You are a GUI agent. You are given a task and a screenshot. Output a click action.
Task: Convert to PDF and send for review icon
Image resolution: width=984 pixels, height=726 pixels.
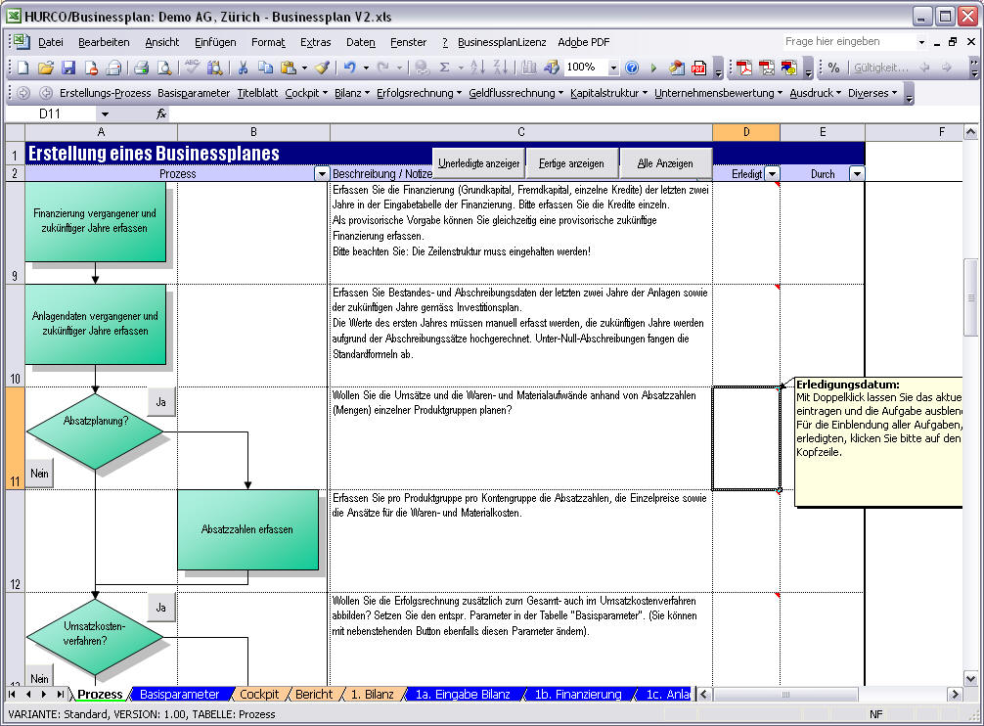[788, 68]
